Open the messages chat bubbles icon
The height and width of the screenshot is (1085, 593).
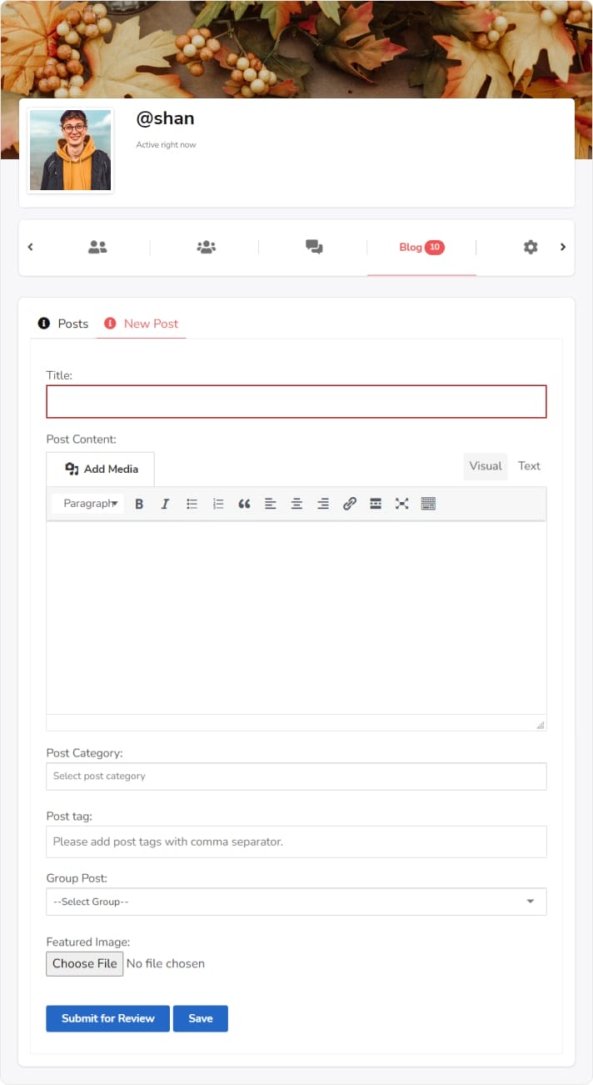click(x=314, y=247)
